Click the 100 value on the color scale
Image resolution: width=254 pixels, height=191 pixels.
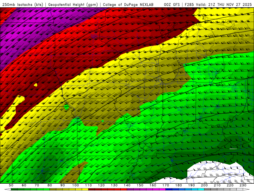[76, 185]
